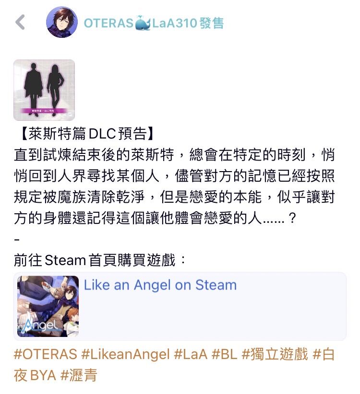Tap the #LaA hashtag
Screen dimensions: 360x394
(191, 354)
